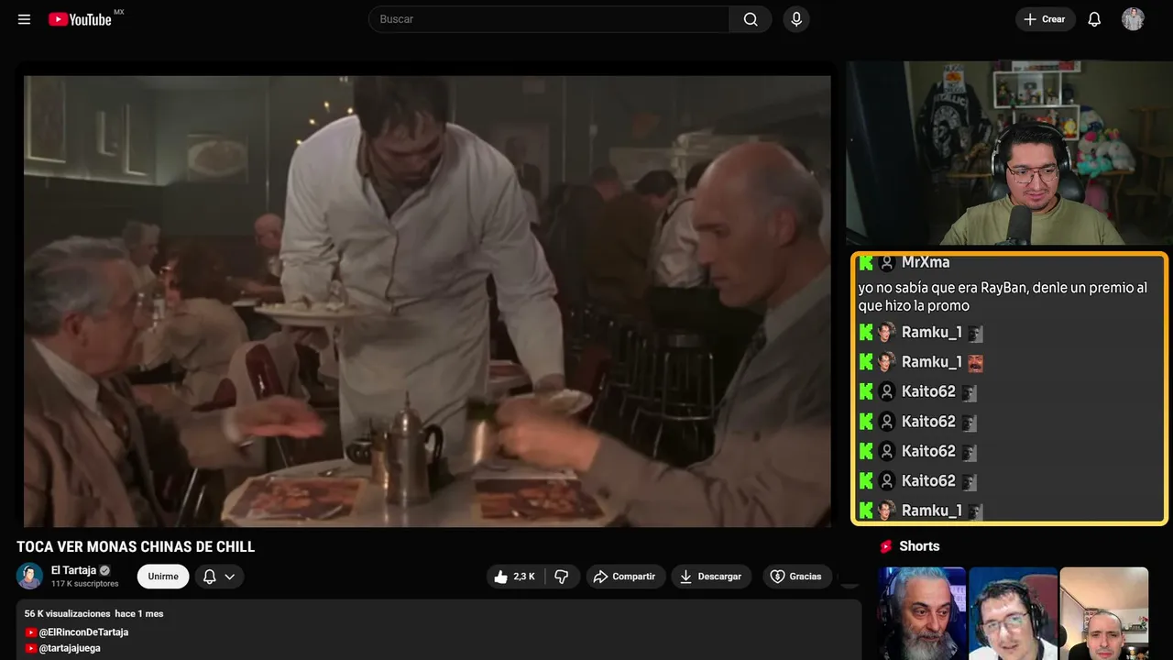The width and height of the screenshot is (1173, 660).
Task: Start voice search with the microphone icon
Action: [x=796, y=19]
